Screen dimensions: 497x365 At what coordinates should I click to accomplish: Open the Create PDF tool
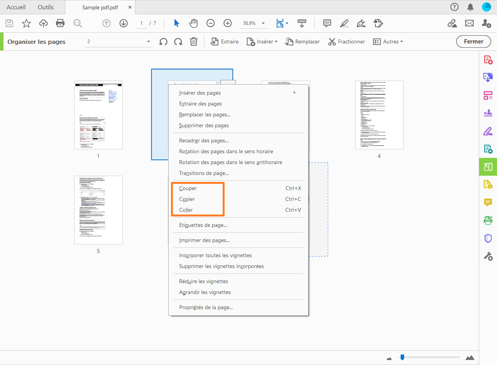click(x=488, y=59)
